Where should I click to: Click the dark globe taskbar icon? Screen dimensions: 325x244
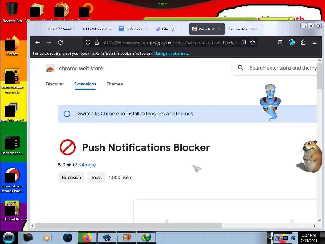(x=68, y=238)
